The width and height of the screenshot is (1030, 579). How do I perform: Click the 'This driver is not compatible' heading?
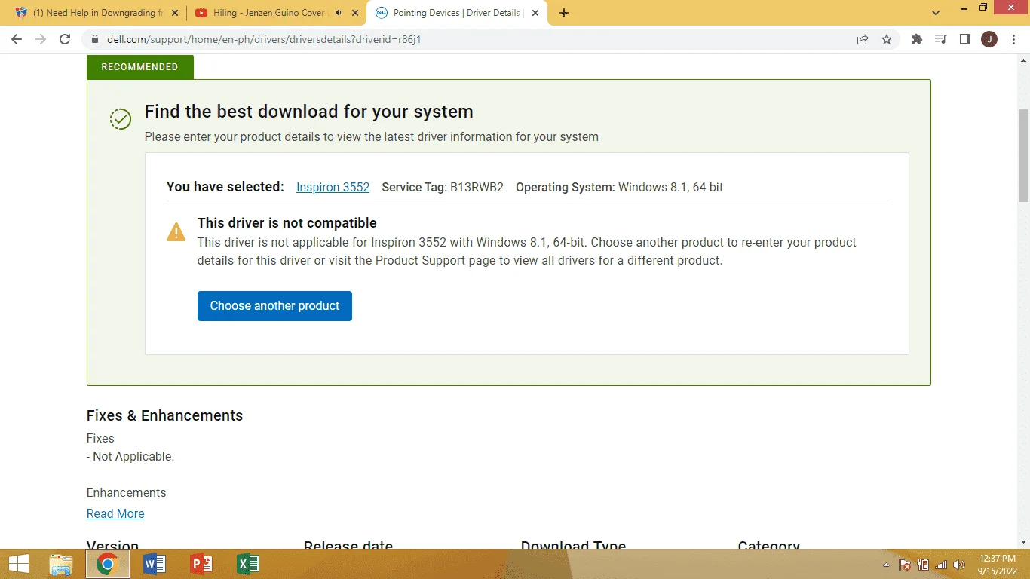tap(287, 223)
